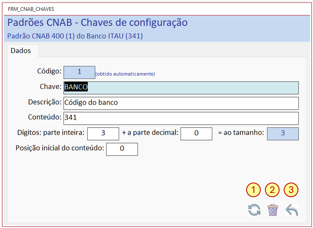Click the 'Dígitos: parte inteira:' label
The image size is (313, 228).
point(51,133)
